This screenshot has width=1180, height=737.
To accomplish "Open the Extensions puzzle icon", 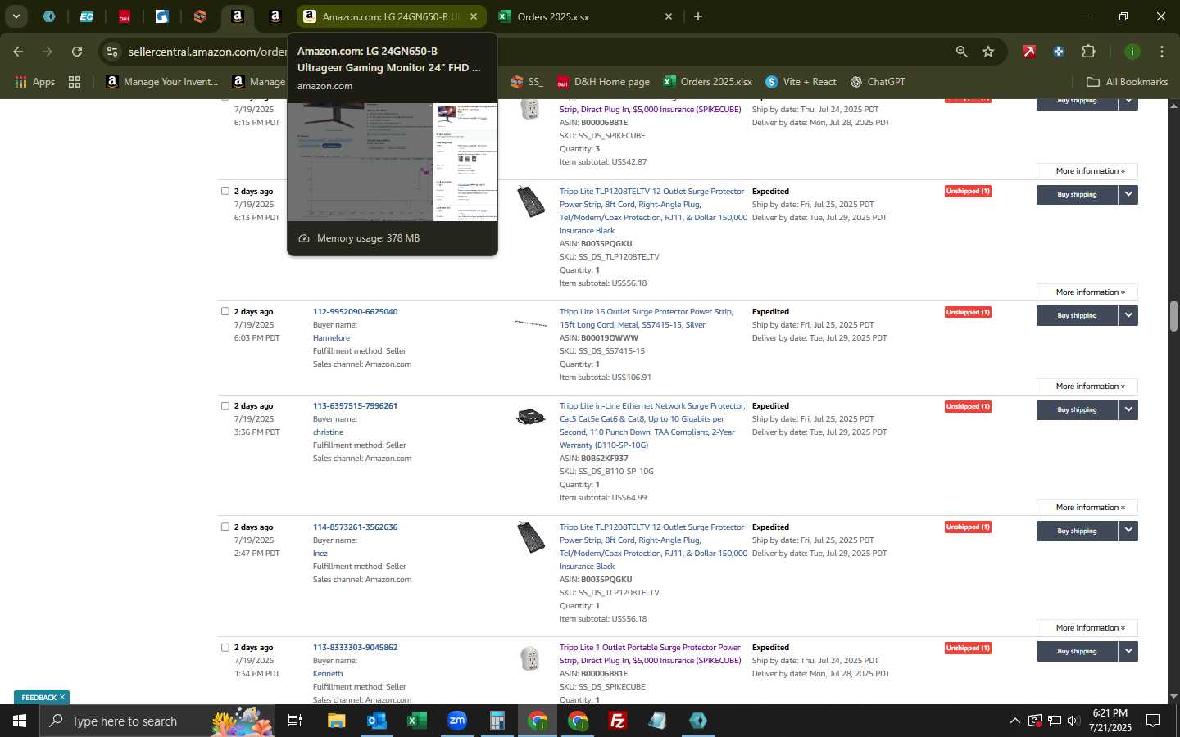I will tap(1088, 52).
